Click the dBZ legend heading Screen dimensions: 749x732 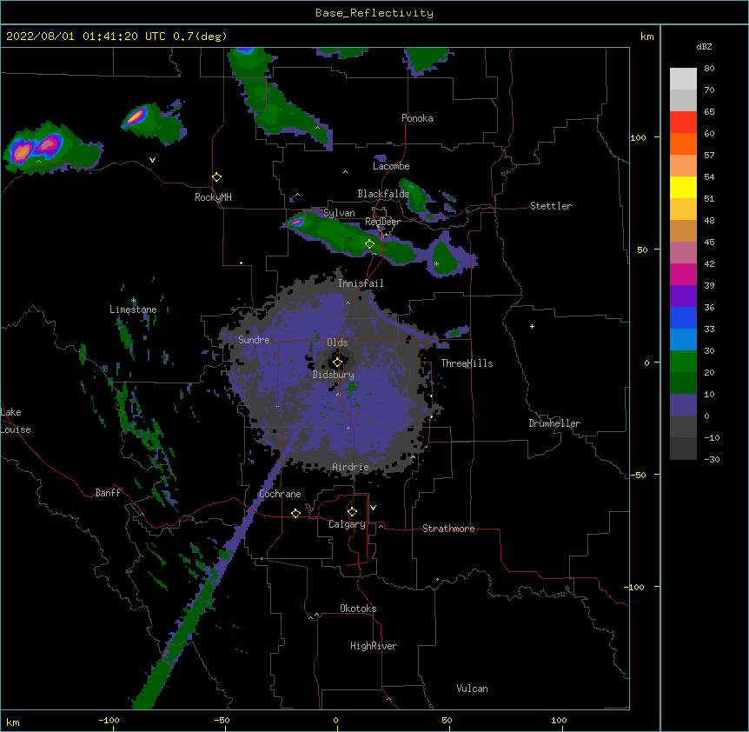(x=704, y=46)
